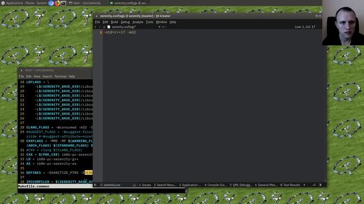This screenshot has width=364, height=204.
Task: Launch terminal from top panel icon
Action: pyautogui.click(x=63, y=3)
